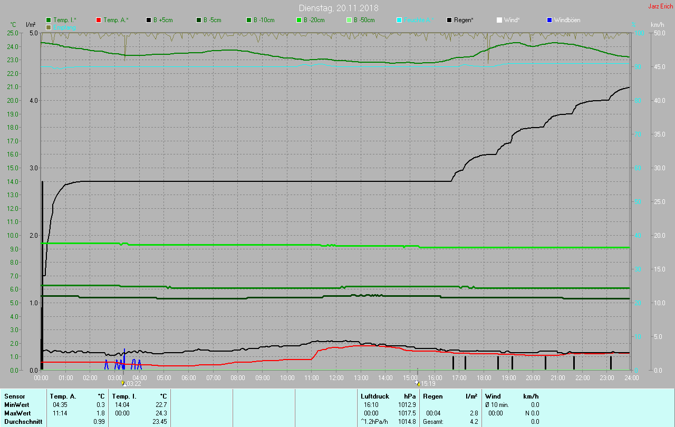Click the 16:10 pressure time cell
675x427 pixels.
[x=371, y=405]
